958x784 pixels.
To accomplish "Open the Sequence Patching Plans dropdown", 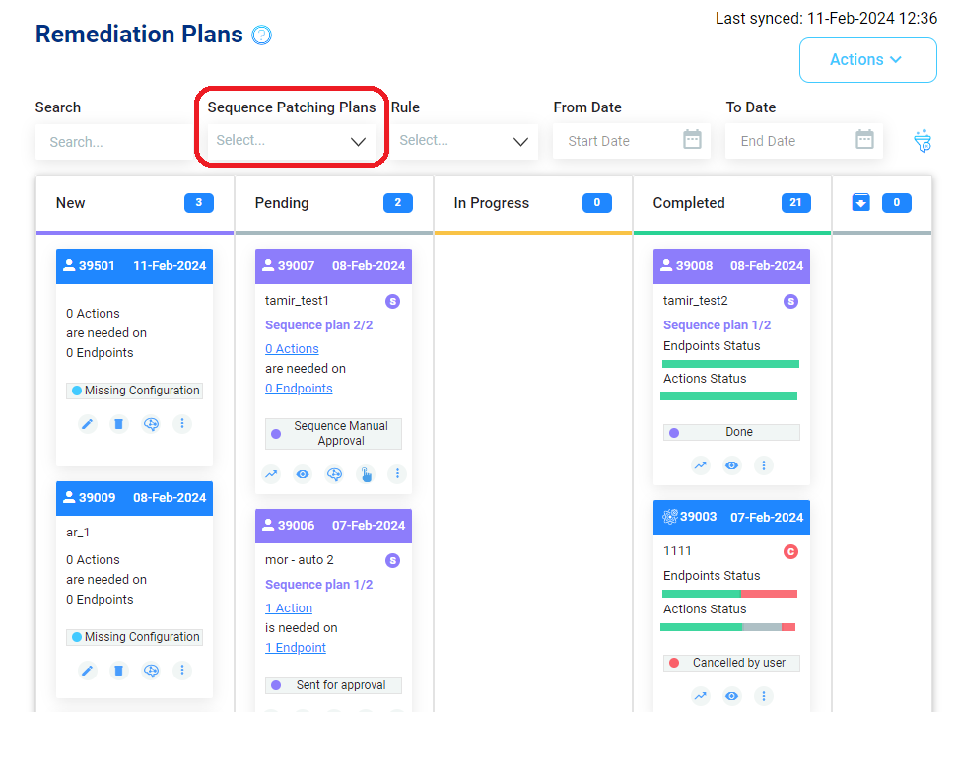I will point(291,141).
